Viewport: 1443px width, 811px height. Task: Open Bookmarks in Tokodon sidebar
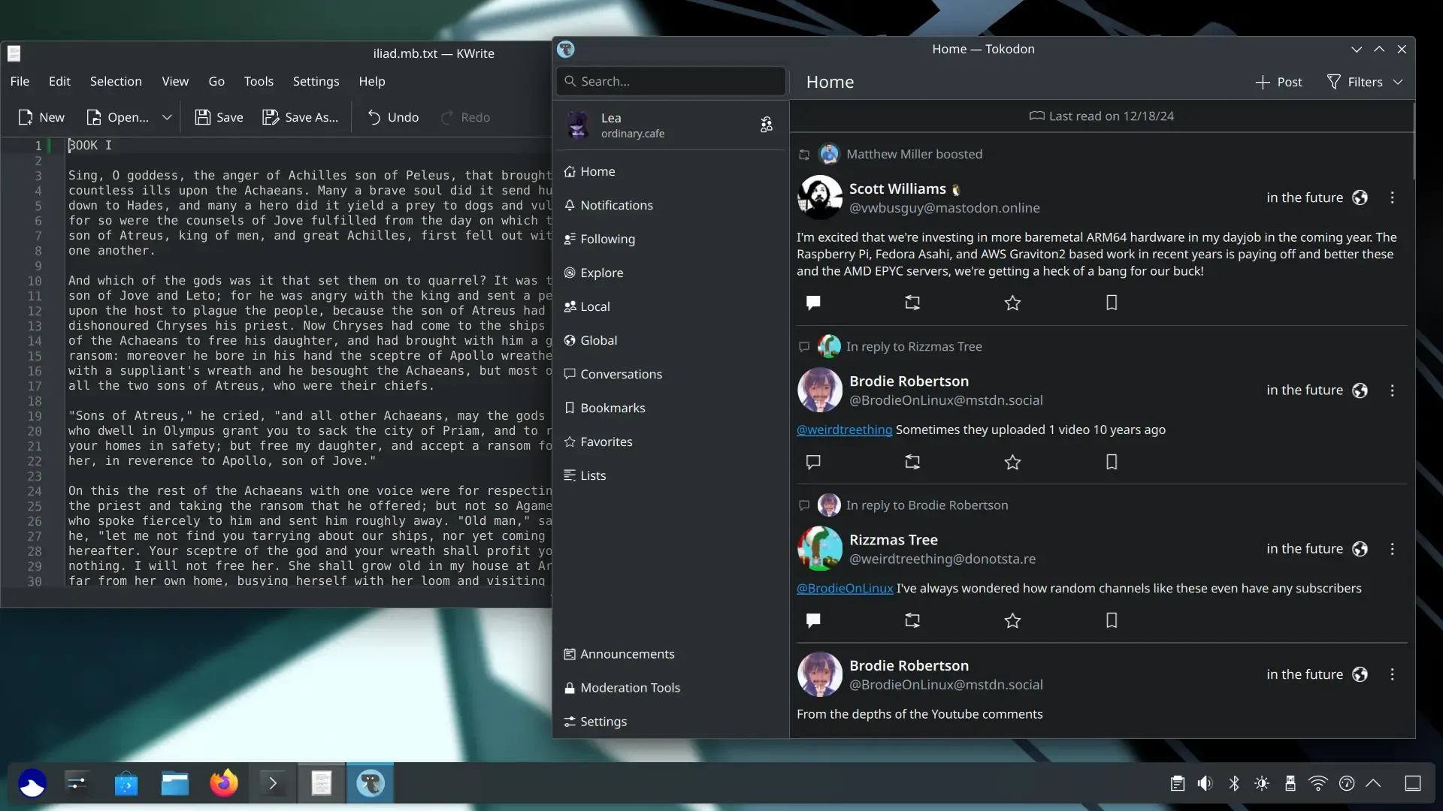click(x=671, y=408)
